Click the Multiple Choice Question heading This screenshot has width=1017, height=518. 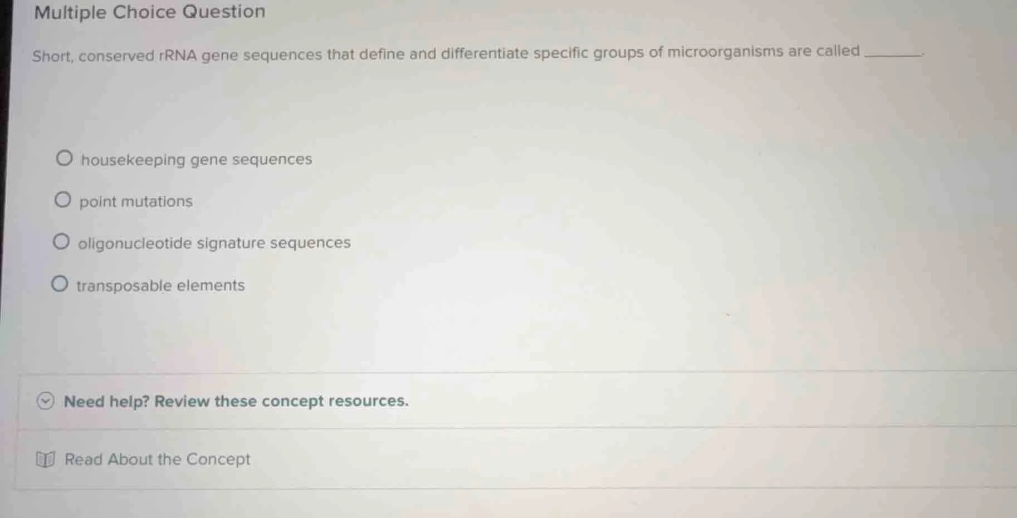point(149,11)
